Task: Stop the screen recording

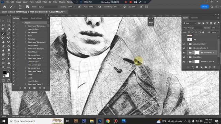Action: (x=131, y=2)
